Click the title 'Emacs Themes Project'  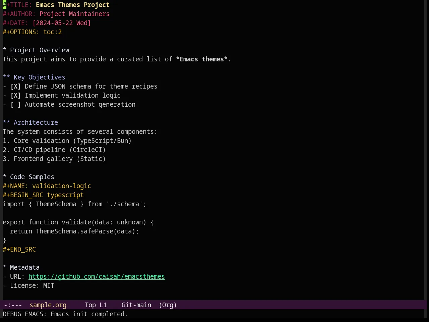tap(73, 5)
